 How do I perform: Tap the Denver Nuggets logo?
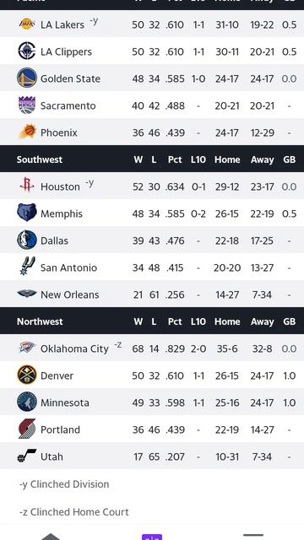(x=27, y=375)
